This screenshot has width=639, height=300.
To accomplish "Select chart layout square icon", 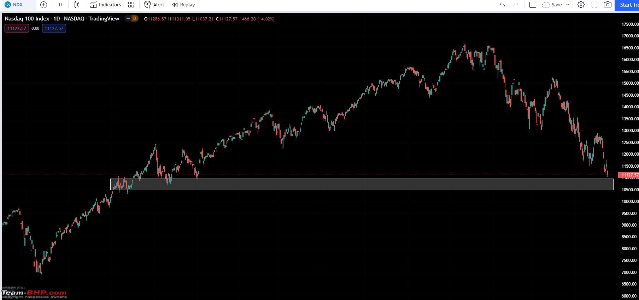I will pyautogui.click(x=533, y=5).
